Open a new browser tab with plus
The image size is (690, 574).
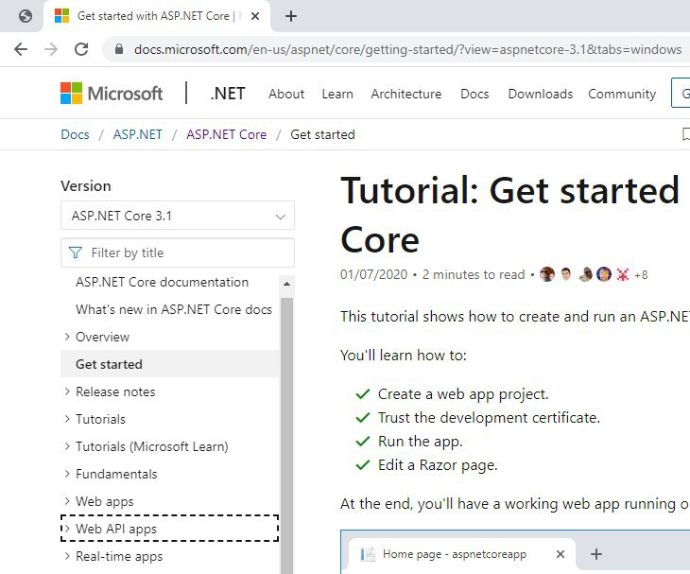pos(291,16)
